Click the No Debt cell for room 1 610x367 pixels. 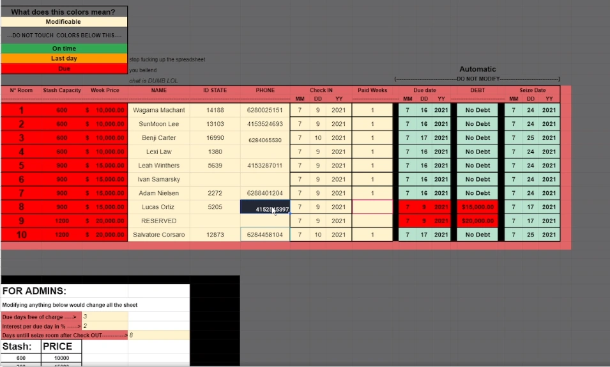click(x=477, y=110)
